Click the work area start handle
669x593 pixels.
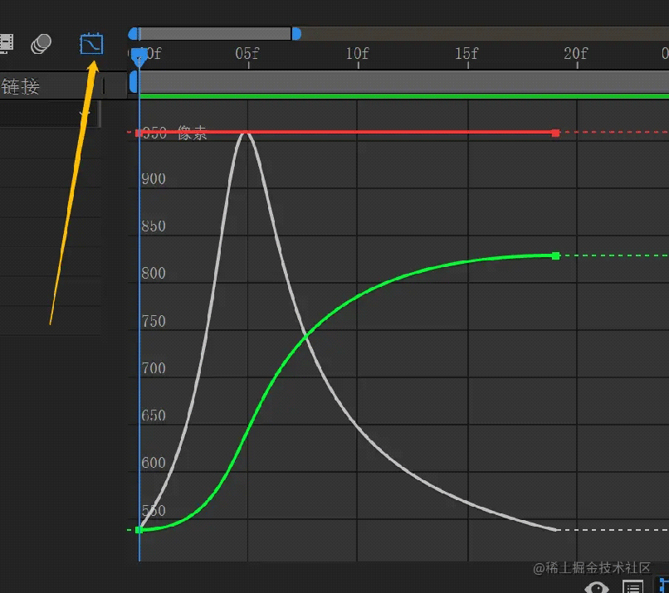133,82
